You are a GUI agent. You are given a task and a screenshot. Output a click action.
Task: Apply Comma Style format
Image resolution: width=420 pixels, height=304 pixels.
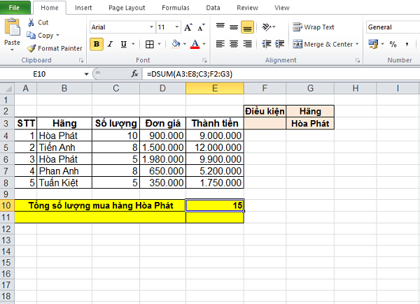(407, 44)
